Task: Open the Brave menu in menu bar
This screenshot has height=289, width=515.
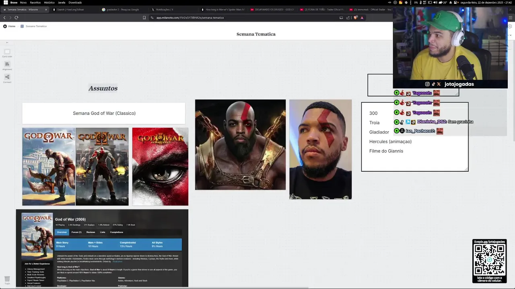Action: [14, 2]
